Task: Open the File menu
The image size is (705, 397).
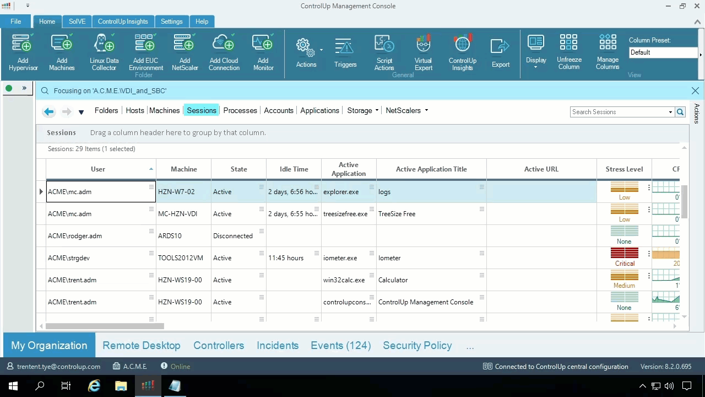Action: click(16, 22)
